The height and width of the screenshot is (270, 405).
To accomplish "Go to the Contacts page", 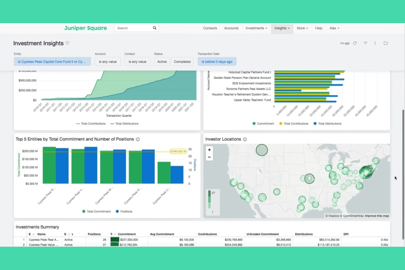I will (210, 28).
